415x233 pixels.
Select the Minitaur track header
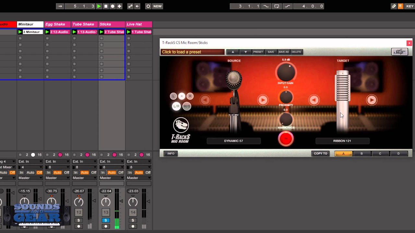pos(30,24)
